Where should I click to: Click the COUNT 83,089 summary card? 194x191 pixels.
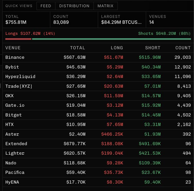(x=74, y=20)
